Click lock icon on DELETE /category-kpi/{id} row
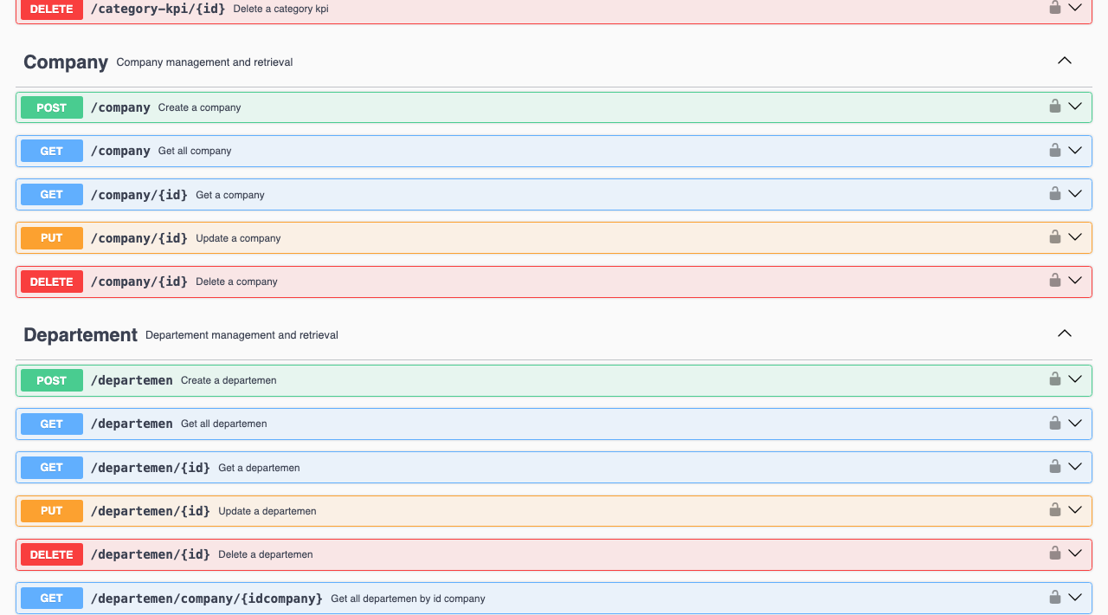Screen dimensions: 1108x615 (x=1054, y=8)
